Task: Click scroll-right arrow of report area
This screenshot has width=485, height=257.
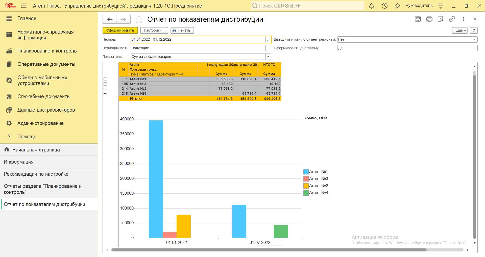Action: pos(468,250)
